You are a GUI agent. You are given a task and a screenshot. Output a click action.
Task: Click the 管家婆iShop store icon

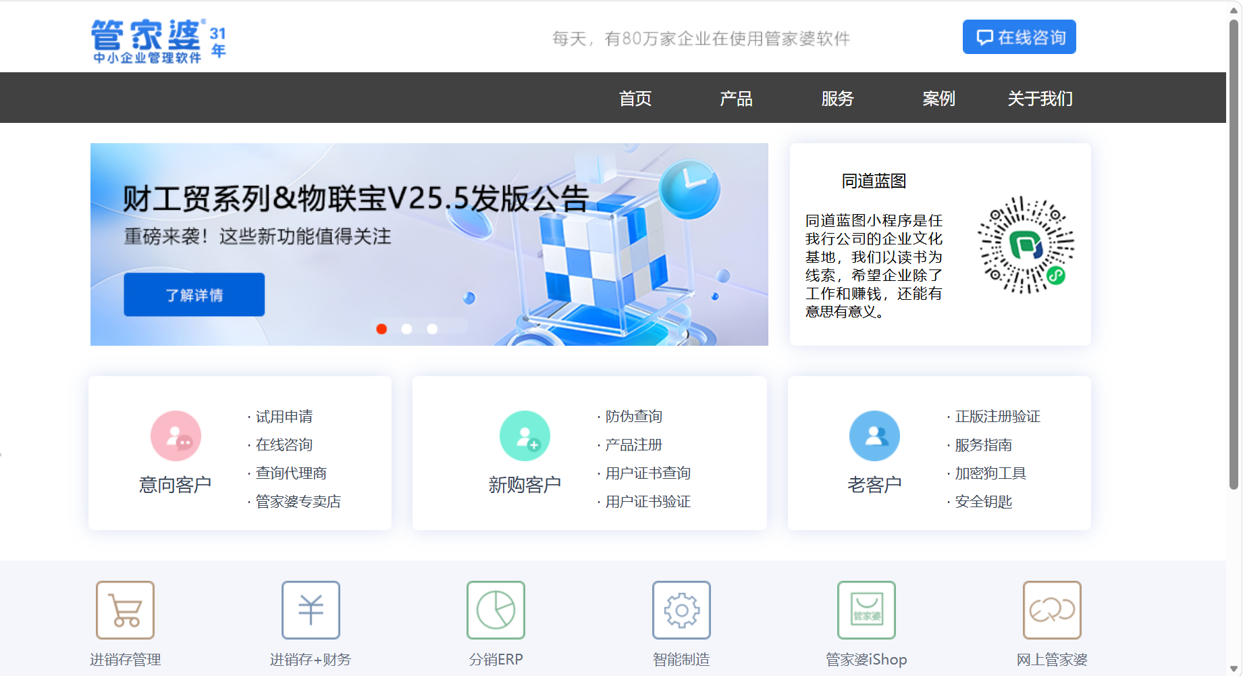pyautogui.click(x=866, y=610)
